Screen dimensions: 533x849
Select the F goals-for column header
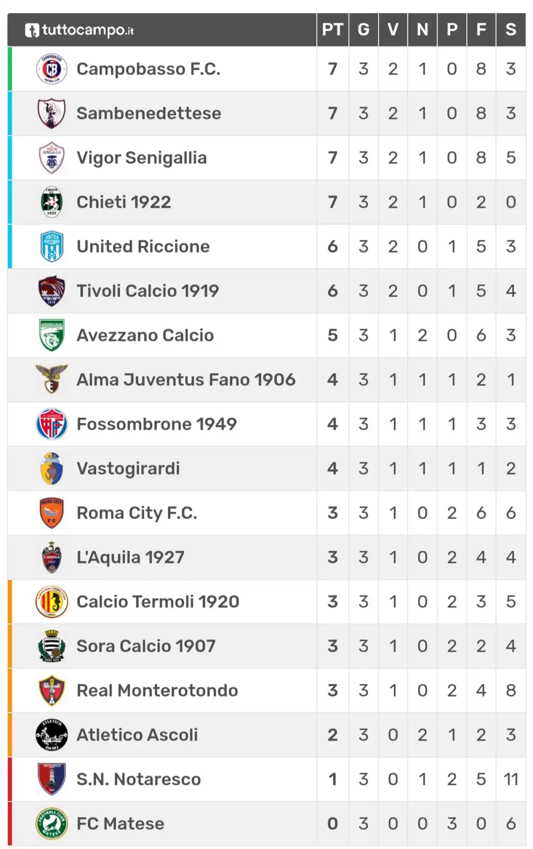coord(481,30)
